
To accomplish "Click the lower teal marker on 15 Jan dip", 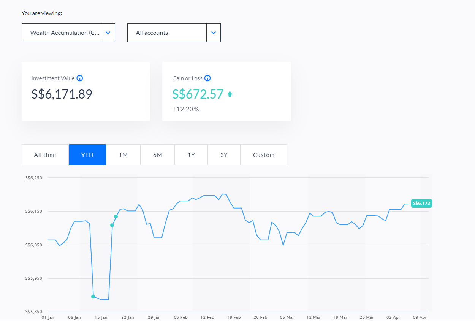I will pyautogui.click(x=93, y=296).
